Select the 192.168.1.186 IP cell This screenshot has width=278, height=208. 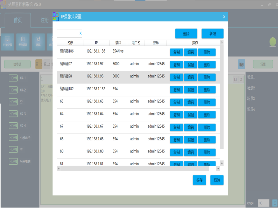(x=96, y=51)
